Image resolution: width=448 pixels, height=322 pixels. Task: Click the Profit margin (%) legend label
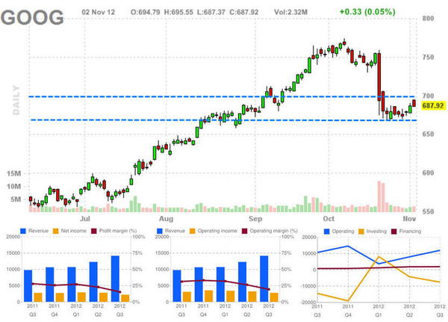118,231
